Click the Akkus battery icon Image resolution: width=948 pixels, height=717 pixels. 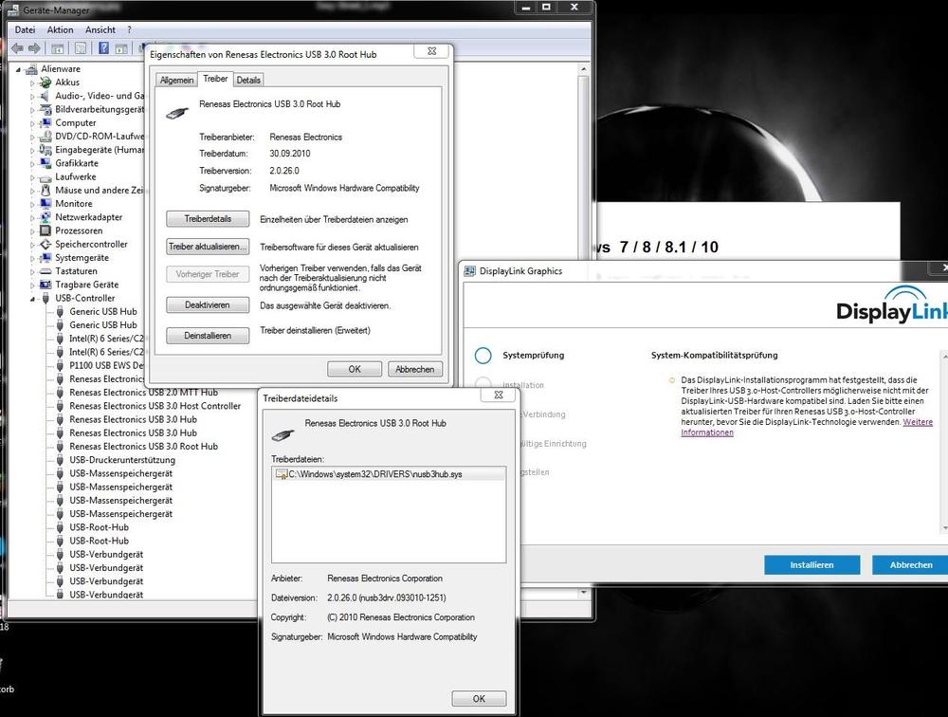46,83
